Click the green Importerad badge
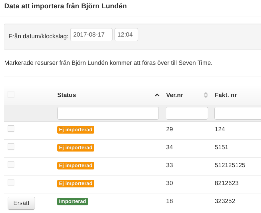 73,201
